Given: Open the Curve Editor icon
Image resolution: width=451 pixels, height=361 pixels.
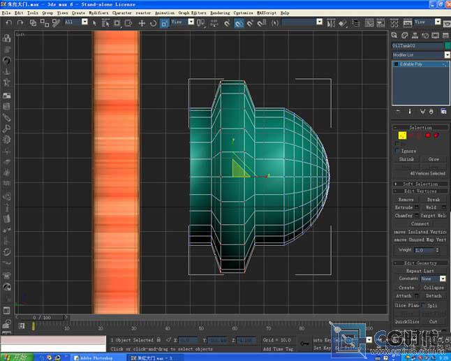Looking at the screenshot, I should click(369, 23).
